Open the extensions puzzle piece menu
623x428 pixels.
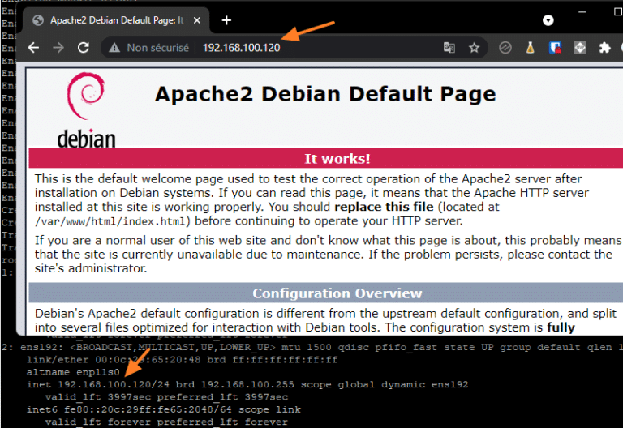click(x=604, y=48)
